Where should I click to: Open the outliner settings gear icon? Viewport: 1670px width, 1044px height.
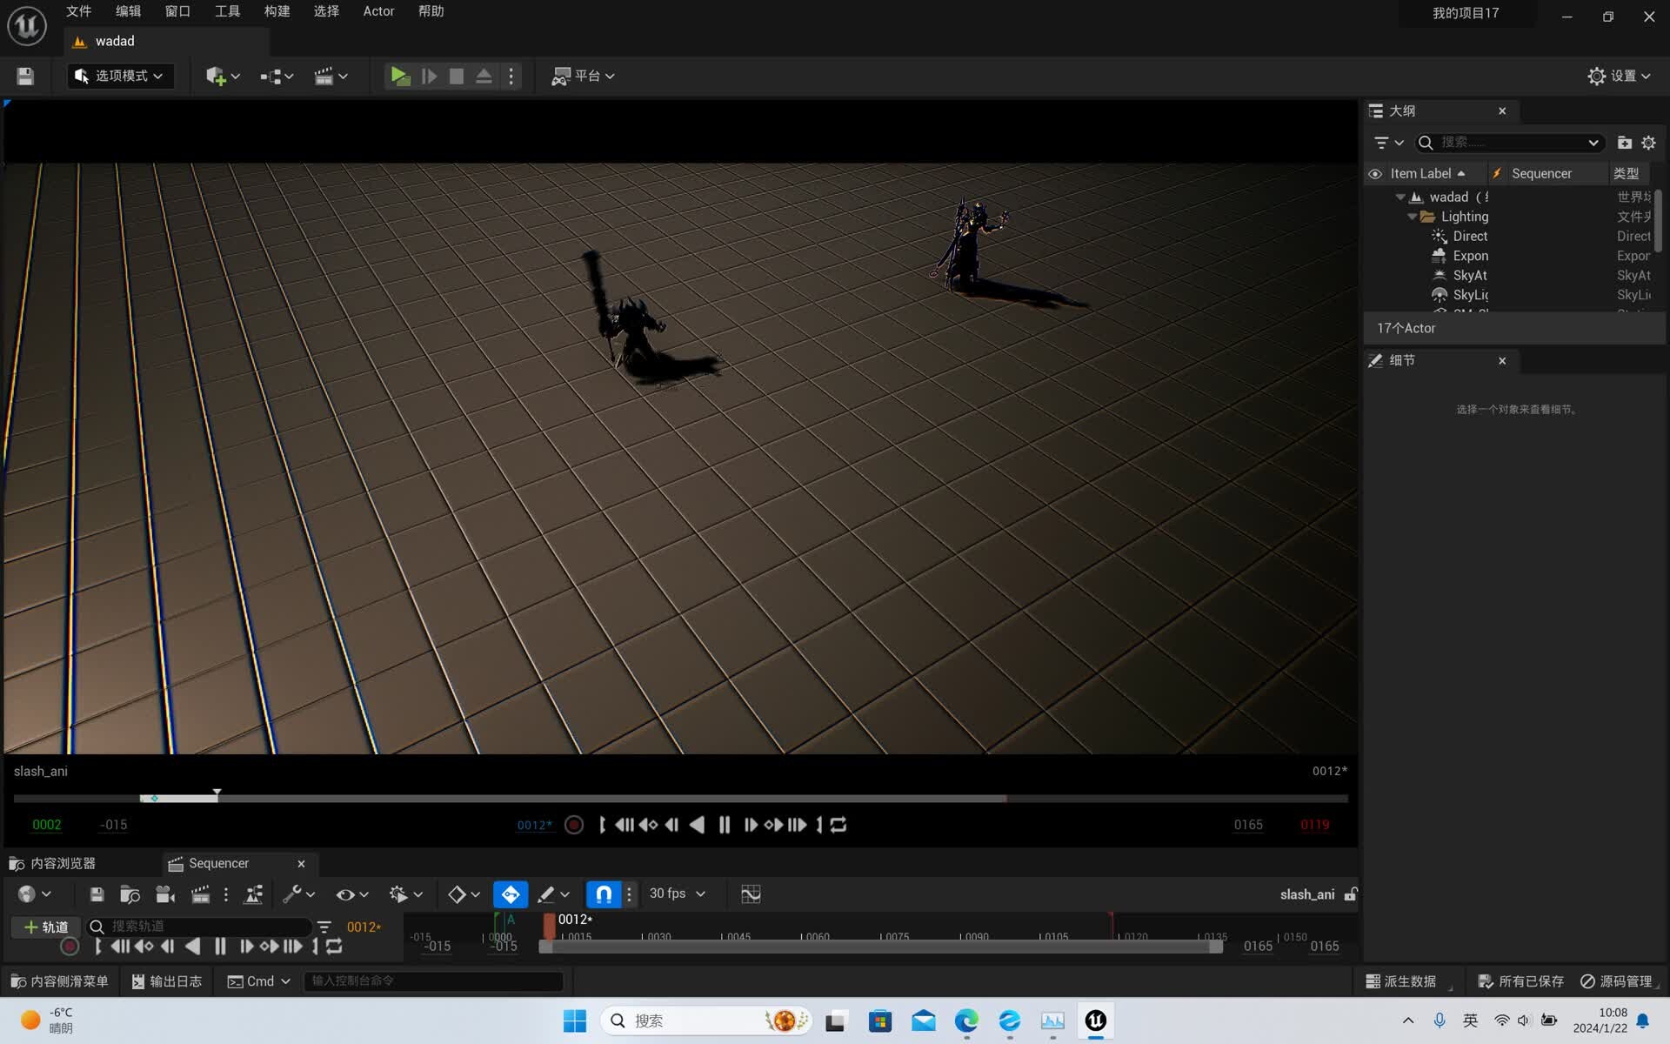tap(1649, 143)
